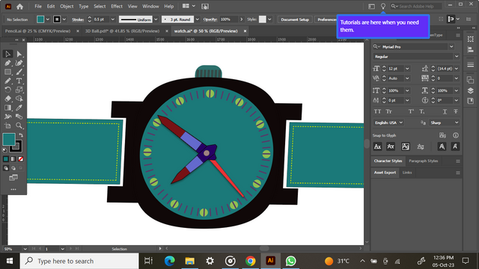Click the Document Setup button
The height and width of the screenshot is (269, 479).
point(295,19)
